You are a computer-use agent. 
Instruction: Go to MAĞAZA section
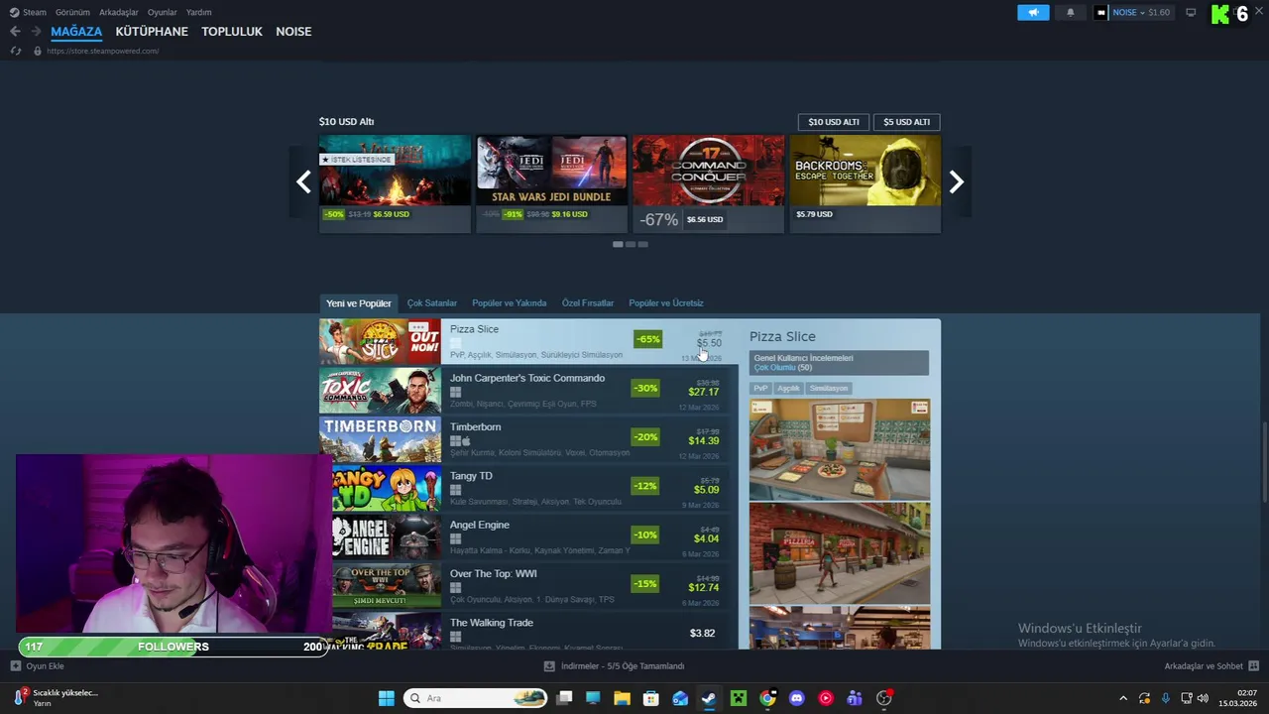[x=76, y=32]
